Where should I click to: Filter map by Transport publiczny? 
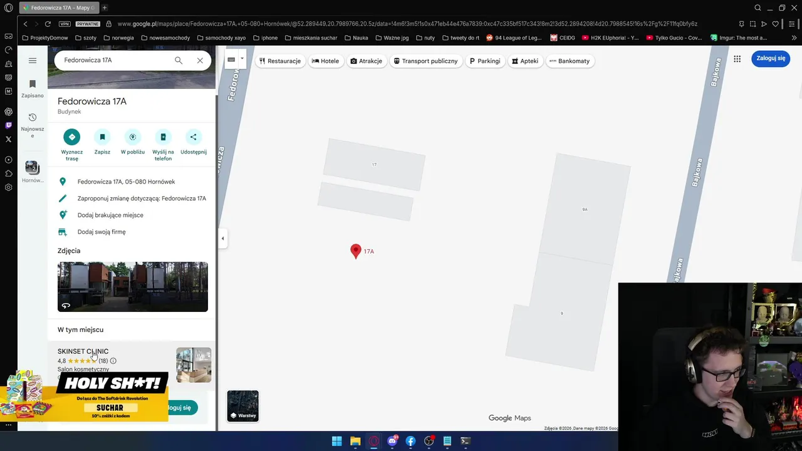(x=426, y=61)
